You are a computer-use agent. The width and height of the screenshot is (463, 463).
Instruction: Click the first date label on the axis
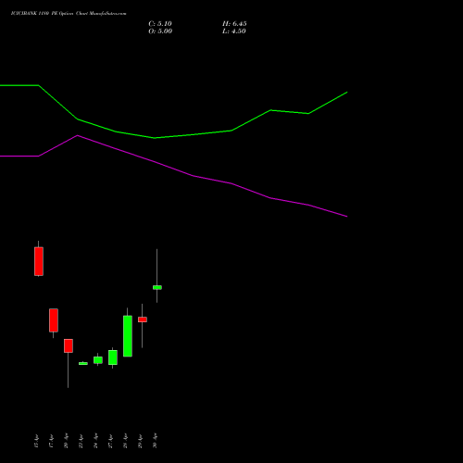point(36,441)
